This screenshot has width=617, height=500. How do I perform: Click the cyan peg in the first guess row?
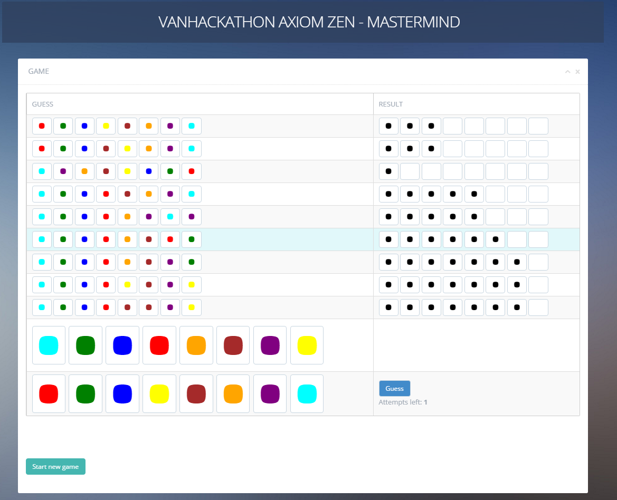[192, 126]
